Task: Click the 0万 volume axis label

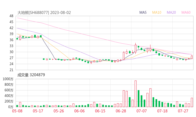Action: click(x=11, y=107)
